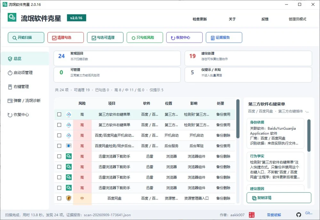Screen dimensions: 320x220
Task: Click the Baidu cloud icon in 百度/百度网盘开机启动 row
Action: (x=69, y=135)
